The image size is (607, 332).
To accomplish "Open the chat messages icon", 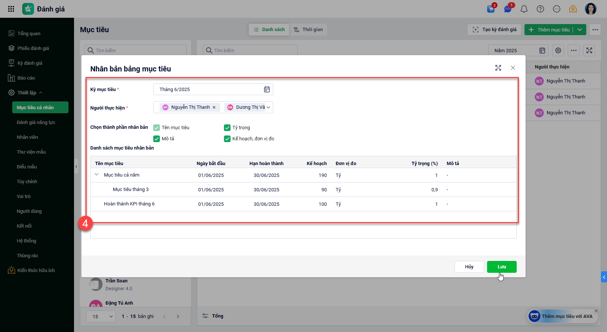I will 507,9.
